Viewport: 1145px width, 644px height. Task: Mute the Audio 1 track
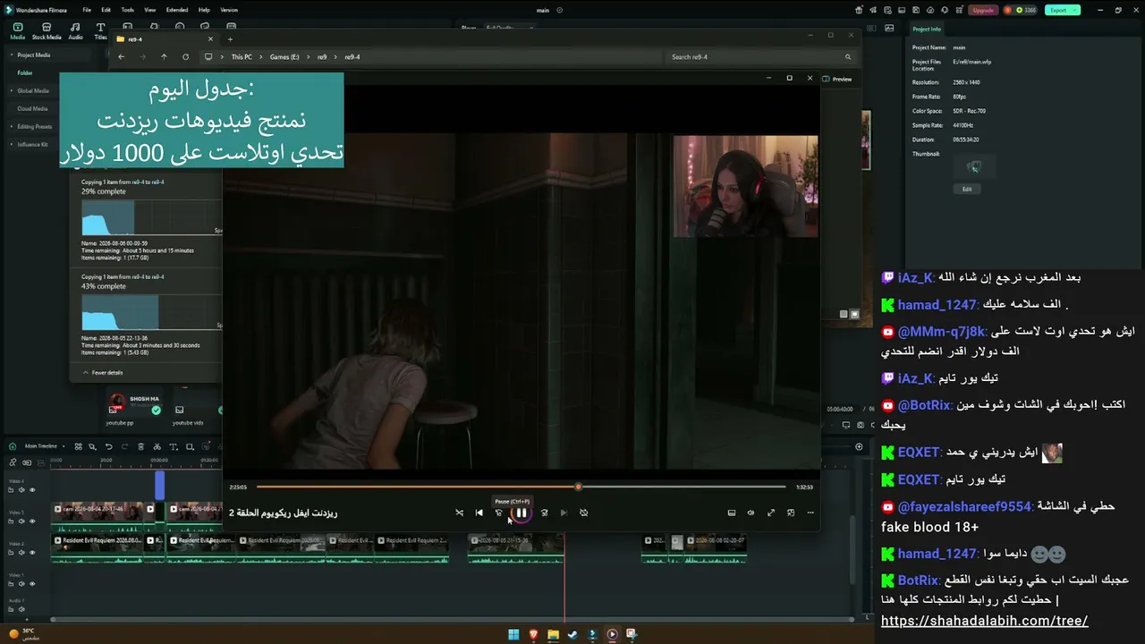click(23, 609)
